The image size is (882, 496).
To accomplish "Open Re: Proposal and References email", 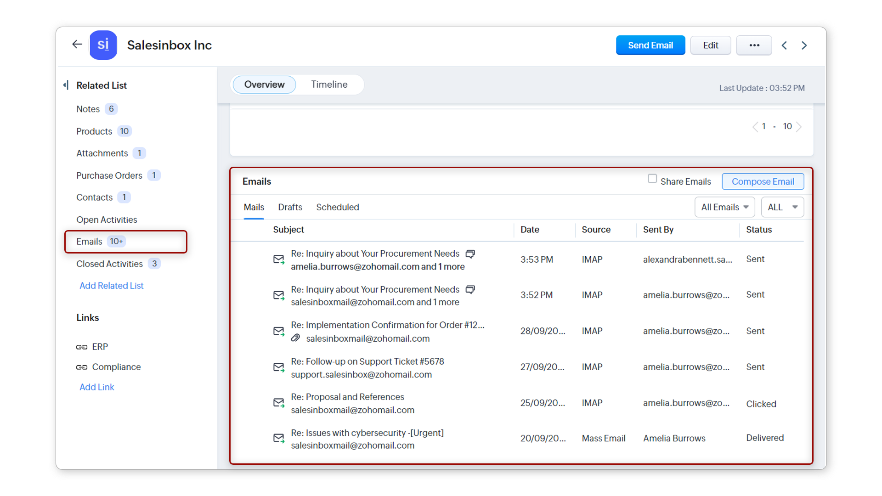I will pyautogui.click(x=347, y=397).
